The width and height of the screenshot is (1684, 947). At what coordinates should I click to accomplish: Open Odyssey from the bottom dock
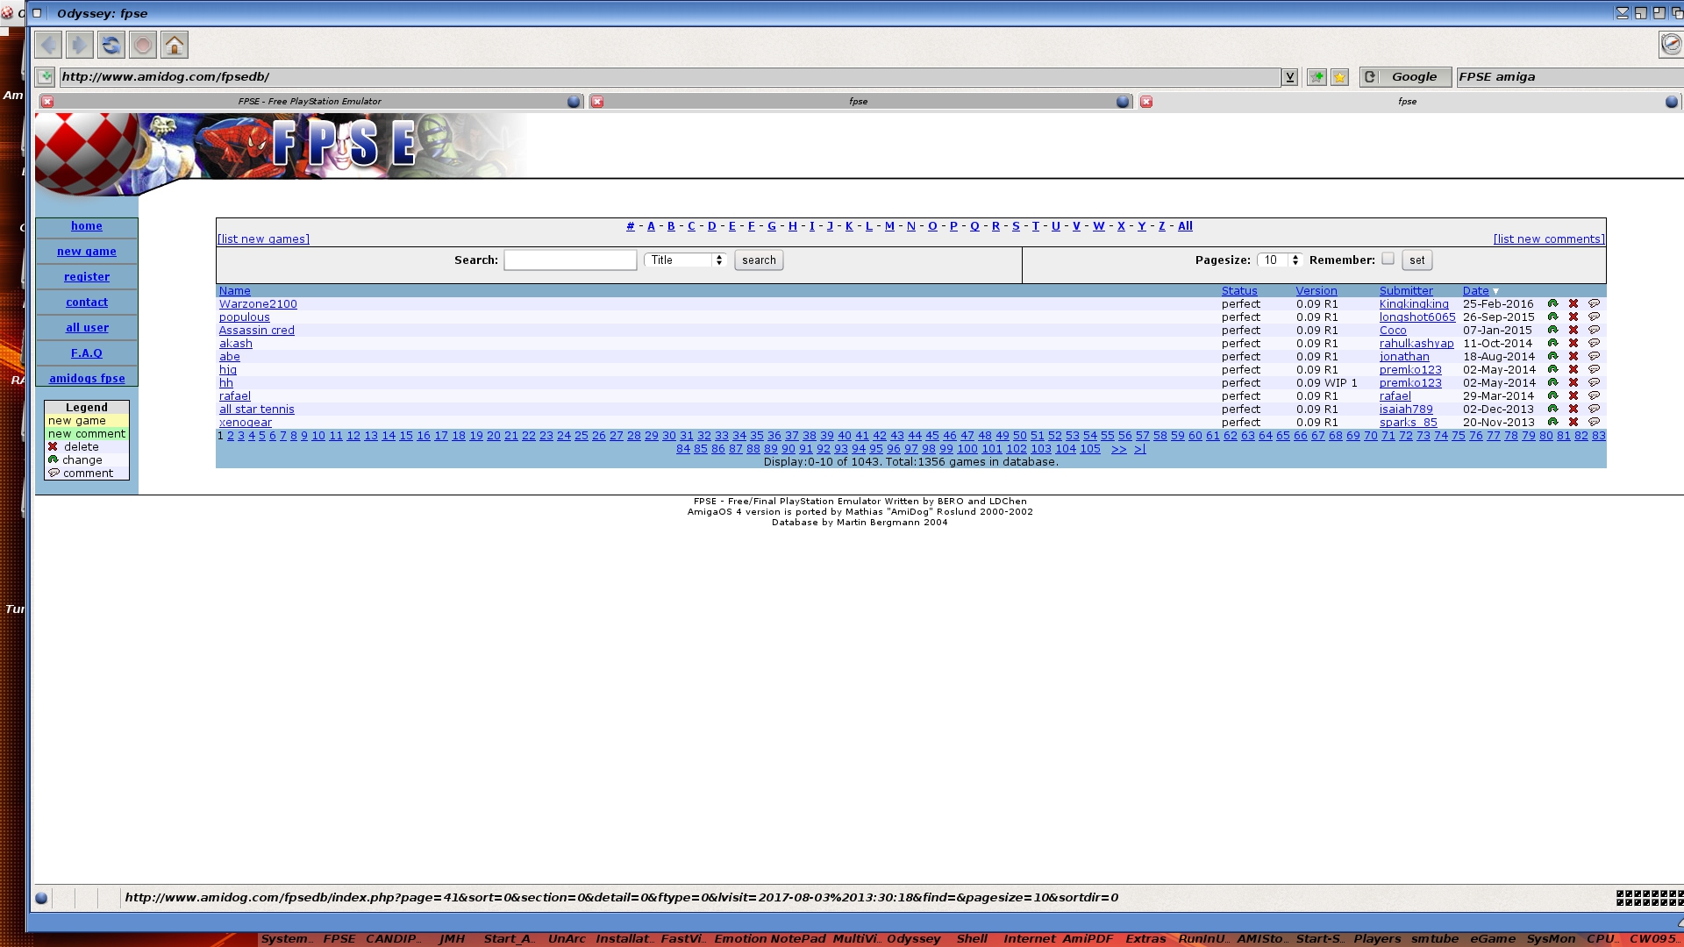tap(913, 939)
